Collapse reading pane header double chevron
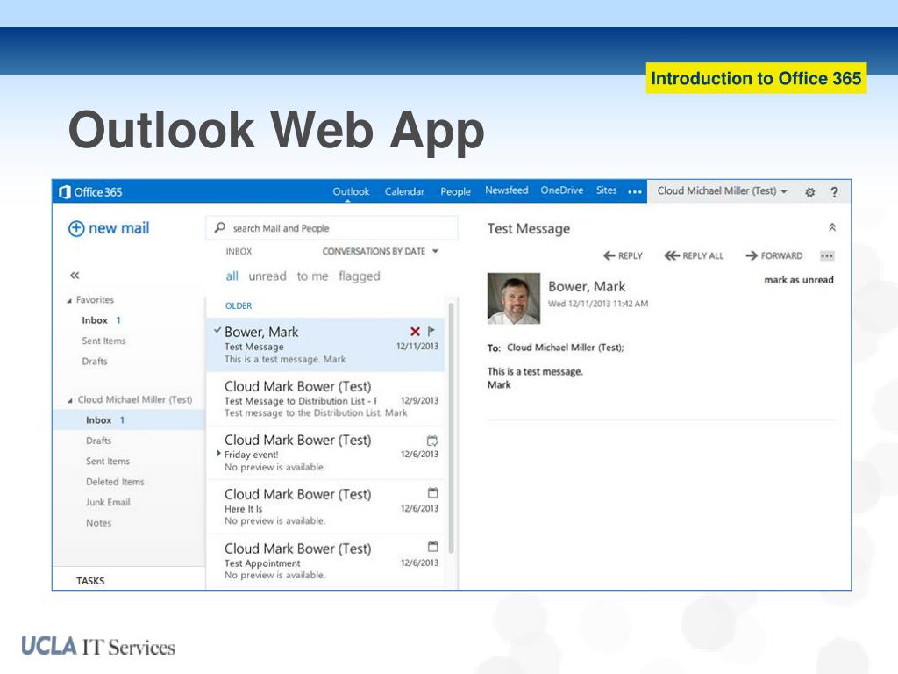 point(832,227)
